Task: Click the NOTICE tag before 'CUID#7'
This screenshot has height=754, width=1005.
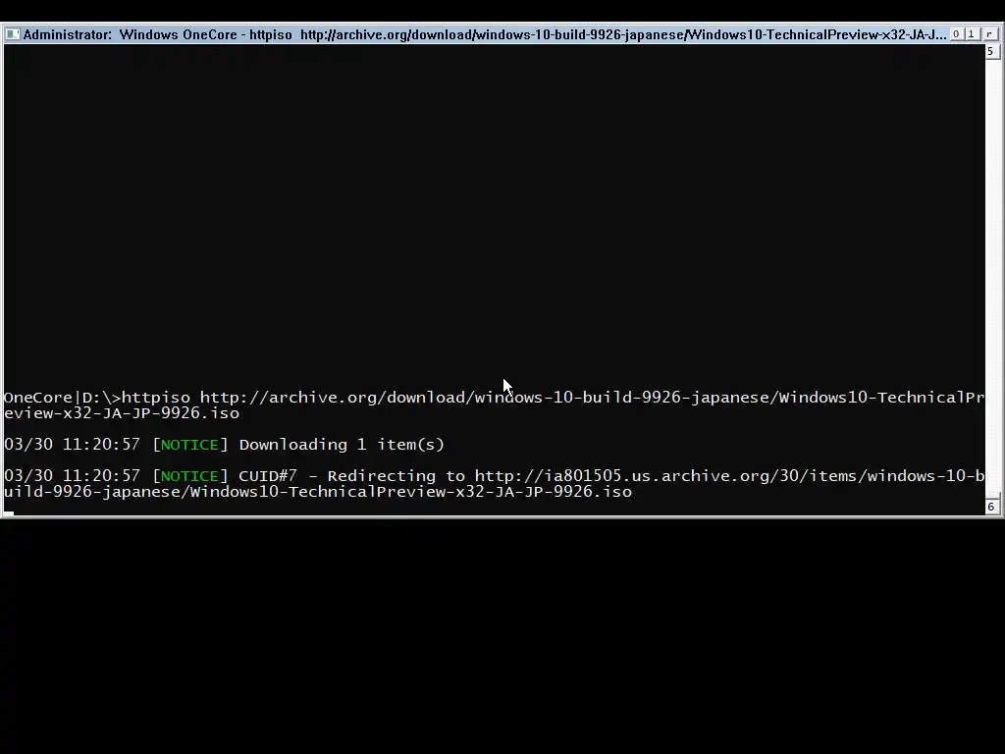Action: 189,476
